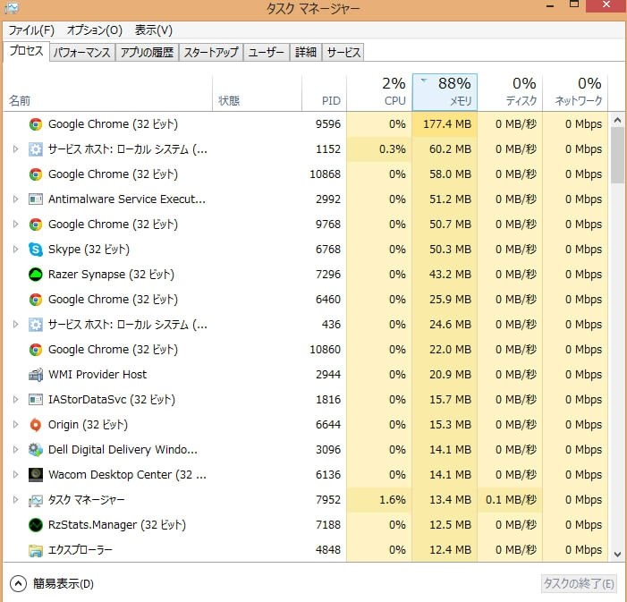Sort by the ディスク column header
This screenshot has width=627, height=602.
(x=510, y=92)
